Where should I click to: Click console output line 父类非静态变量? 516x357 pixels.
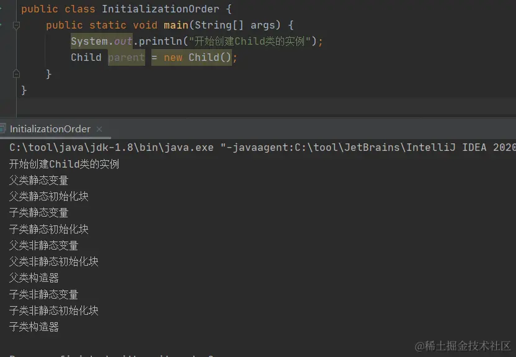44,245
